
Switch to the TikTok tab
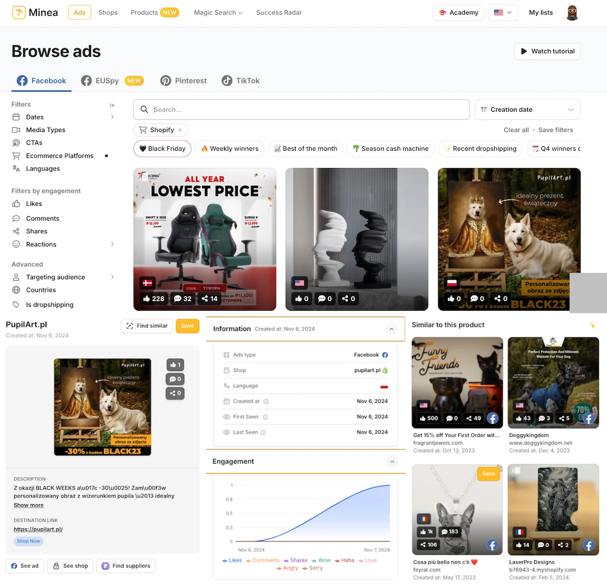[241, 80]
